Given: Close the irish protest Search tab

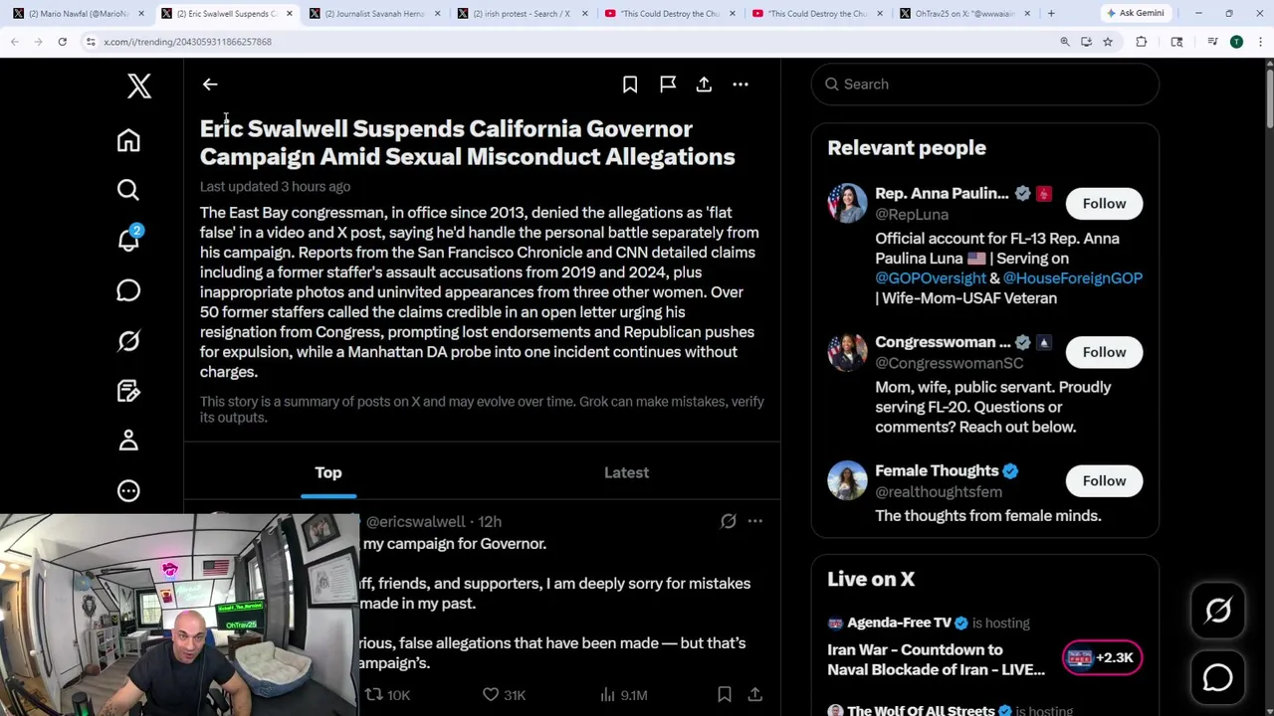Looking at the screenshot, I should pyautogui.click(x=585, y=13).
